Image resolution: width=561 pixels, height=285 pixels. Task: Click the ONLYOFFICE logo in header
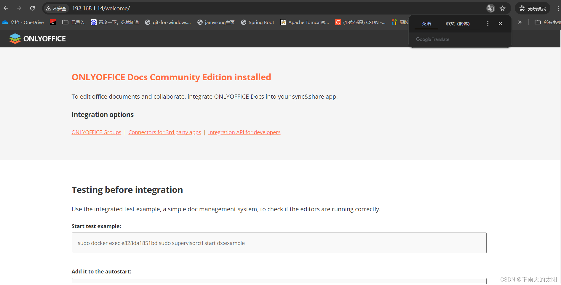pos(38,39)
